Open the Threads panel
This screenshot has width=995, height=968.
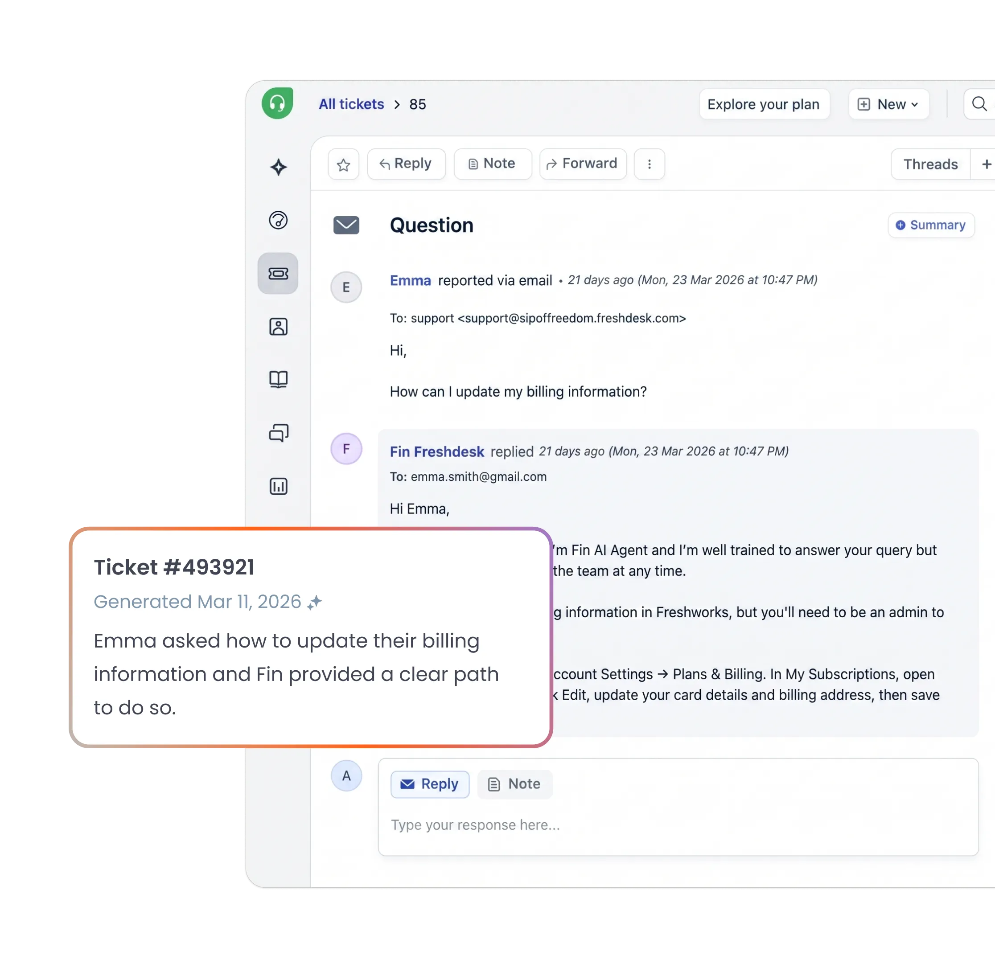click(930, 164)
